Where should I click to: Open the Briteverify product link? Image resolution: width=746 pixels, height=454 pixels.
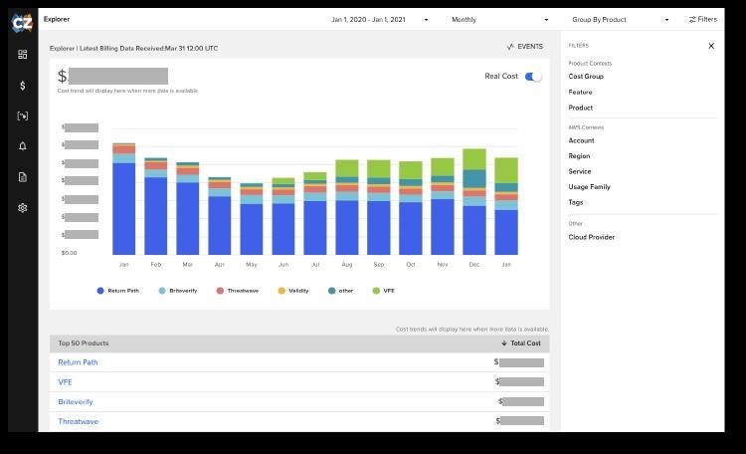76,401
